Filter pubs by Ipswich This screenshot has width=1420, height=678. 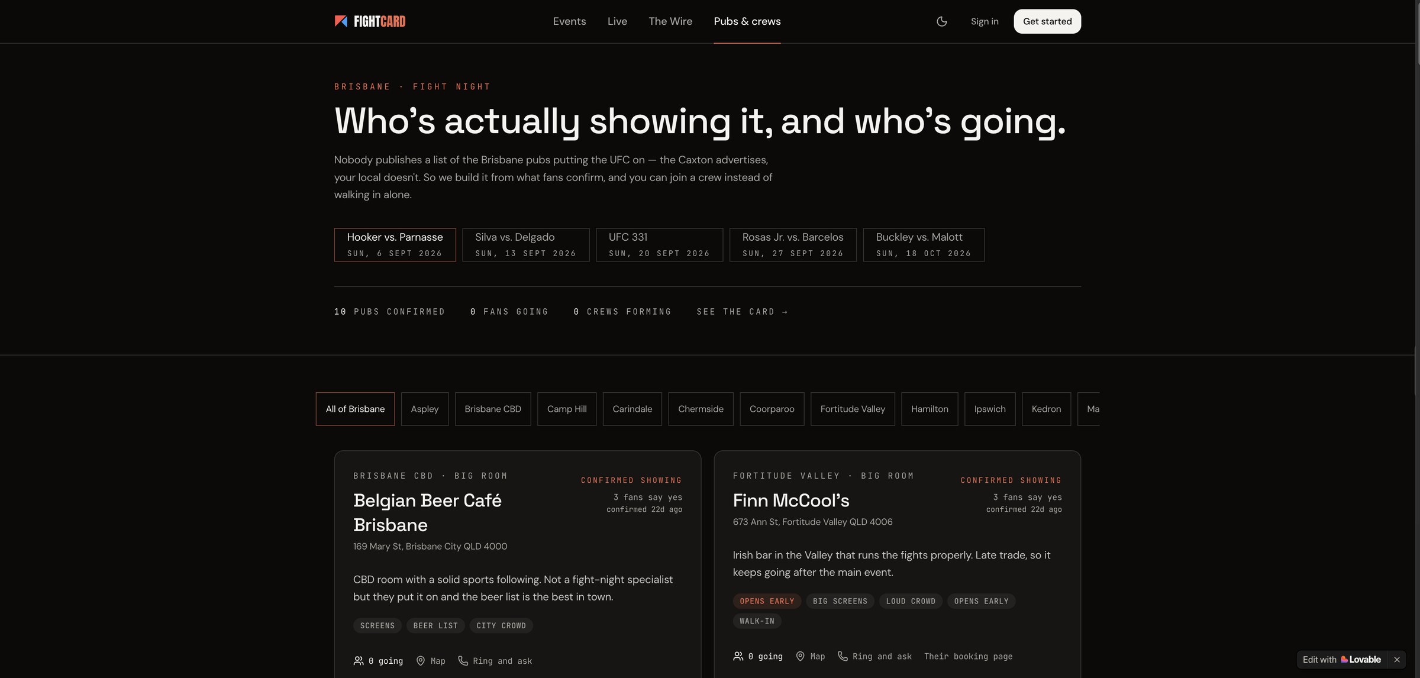coord(990,409)
